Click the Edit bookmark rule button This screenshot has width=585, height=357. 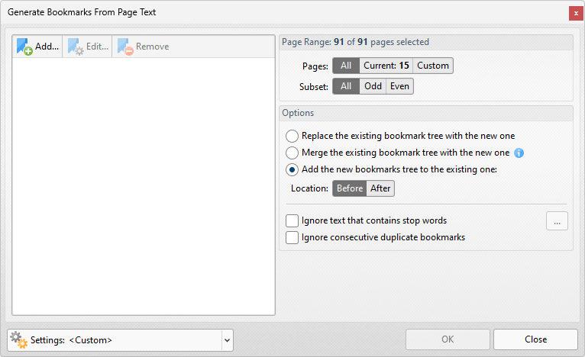click(88, 47)
